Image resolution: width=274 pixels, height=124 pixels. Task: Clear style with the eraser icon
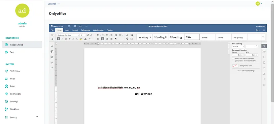click(x=127, y=35)
